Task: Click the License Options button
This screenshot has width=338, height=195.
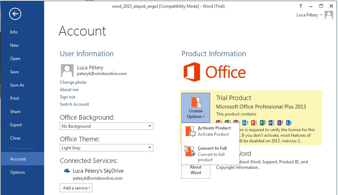Action: tap(196, 108)
